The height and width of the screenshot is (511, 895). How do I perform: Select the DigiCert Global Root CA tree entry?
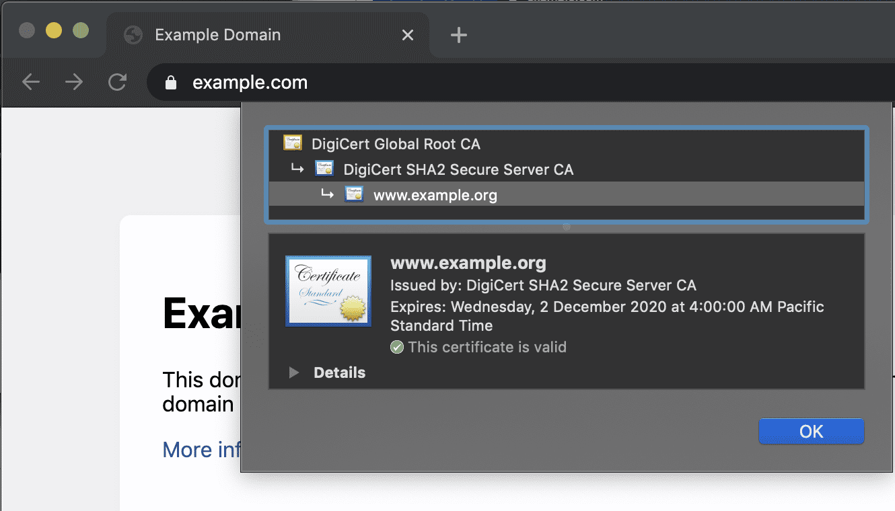396,143
